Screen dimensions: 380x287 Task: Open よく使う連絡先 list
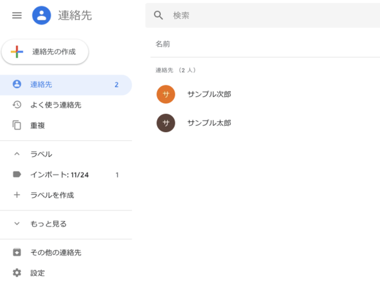tap(56, 105)
